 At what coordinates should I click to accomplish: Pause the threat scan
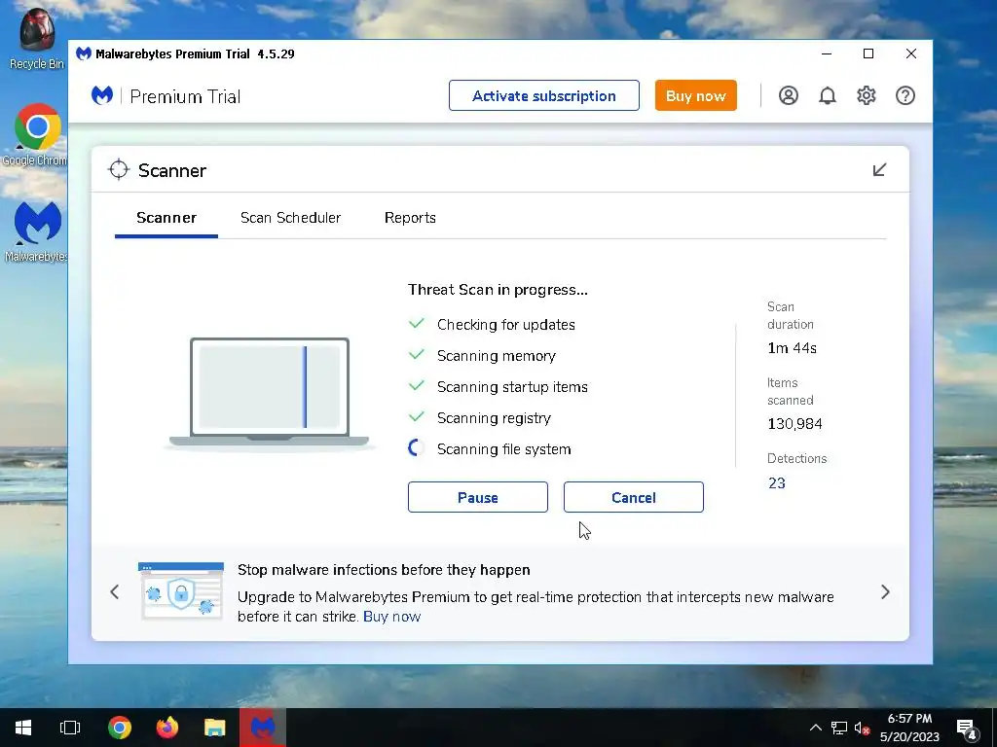[x=477, y=497]
